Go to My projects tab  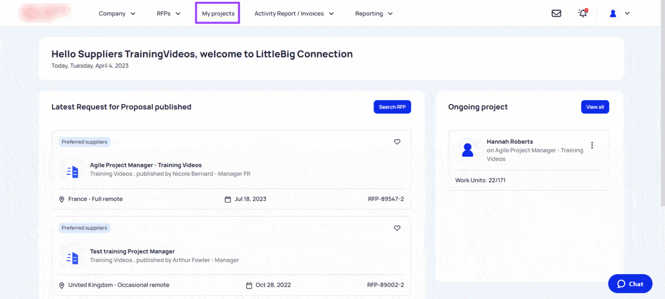(218, 13)
